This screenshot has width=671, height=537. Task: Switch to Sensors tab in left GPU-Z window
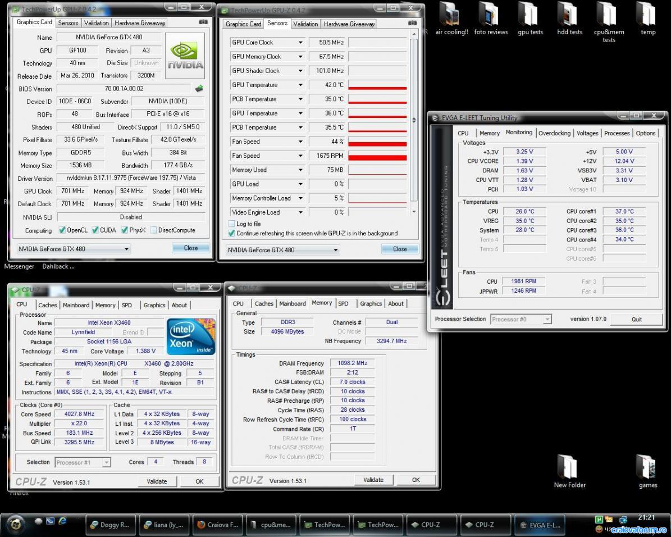[x=68, y=23]
